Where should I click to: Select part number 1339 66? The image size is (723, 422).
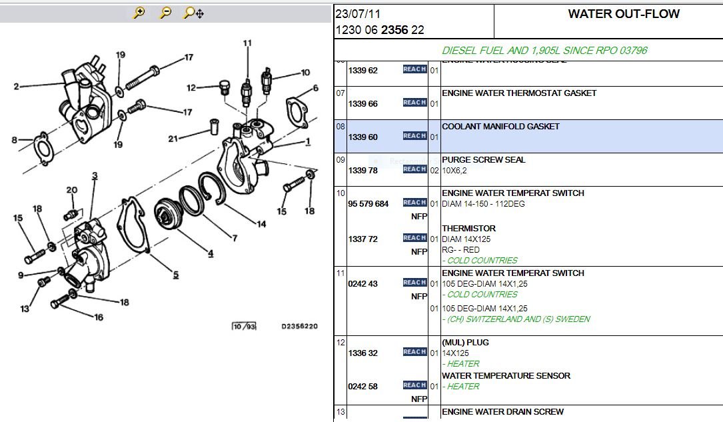tap(363, 104)
